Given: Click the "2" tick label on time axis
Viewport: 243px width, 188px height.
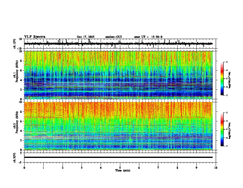Looking at the screenshot, I should coord(63,168).
